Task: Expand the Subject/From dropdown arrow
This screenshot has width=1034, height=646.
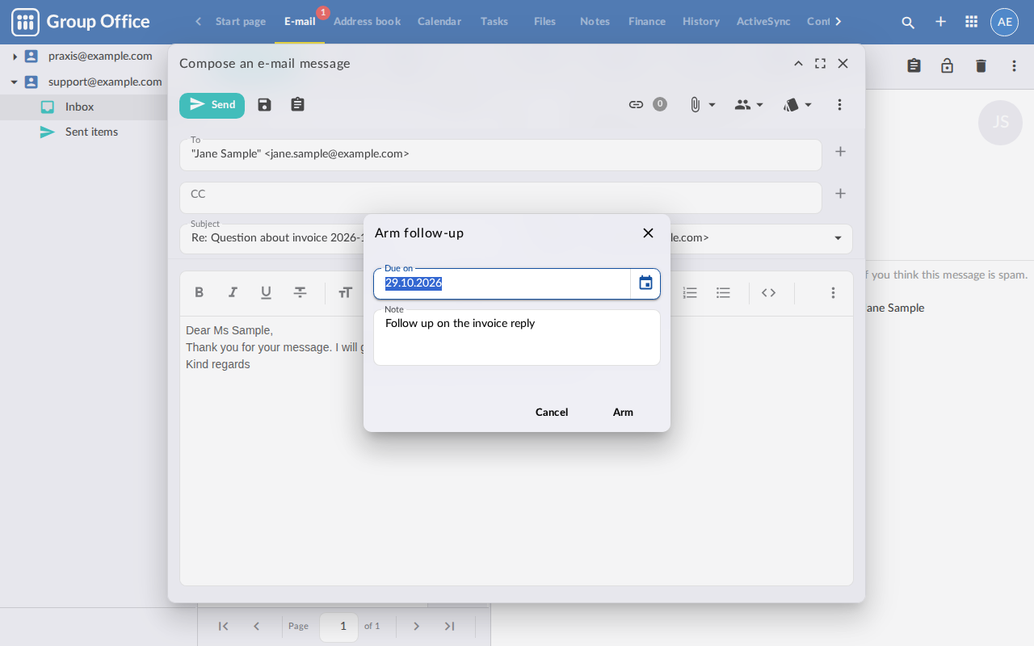Action: [838, 238]
